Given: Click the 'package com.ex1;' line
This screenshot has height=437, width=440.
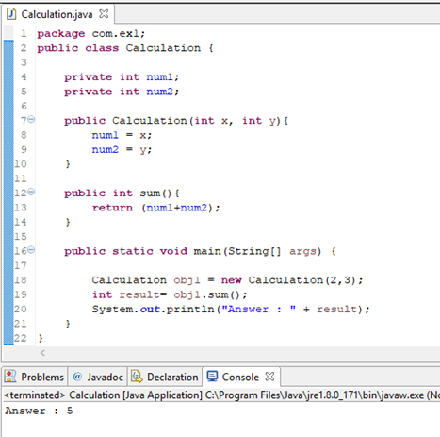Looking at the screenshot, I should pos(91,33).
